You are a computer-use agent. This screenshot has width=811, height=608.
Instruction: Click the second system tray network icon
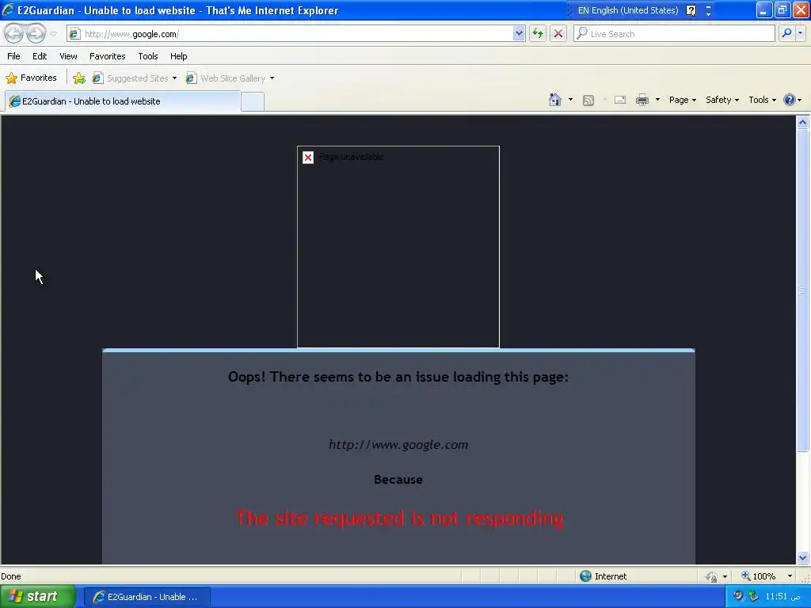point(753,596)
